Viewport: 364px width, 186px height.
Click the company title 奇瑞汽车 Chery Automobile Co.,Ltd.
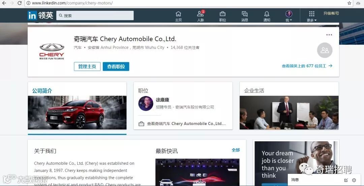[x=125, y=39]
